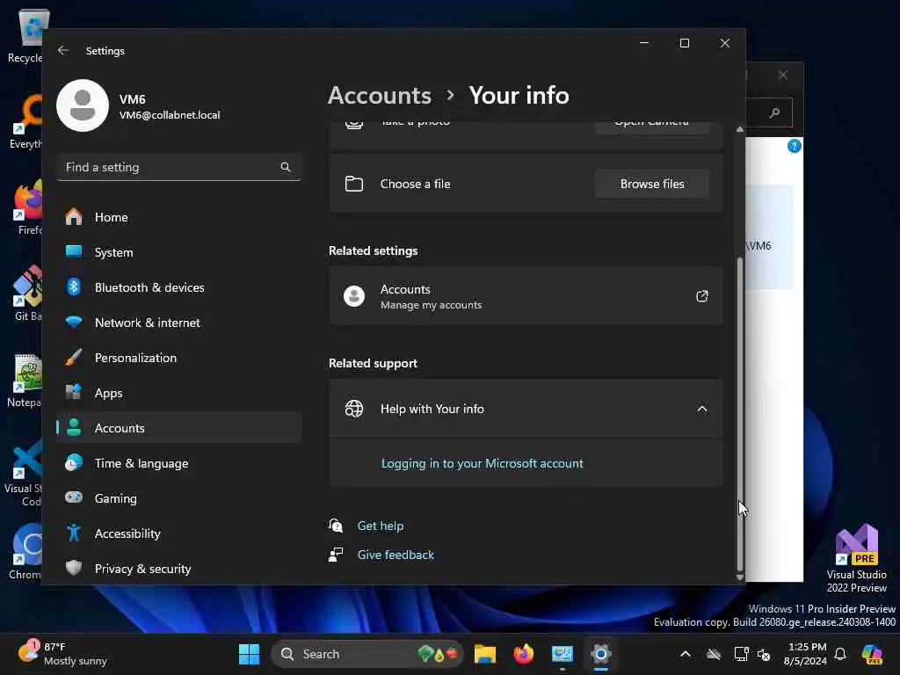This screenshot has width=900, height=675.
Task: Click the Privacy shield icon
Action: pos(74,568)
